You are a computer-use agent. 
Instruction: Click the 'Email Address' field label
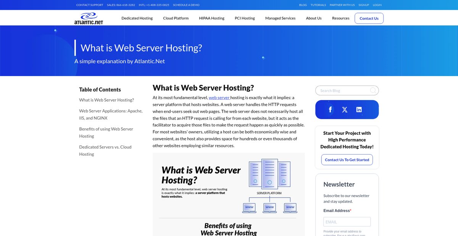click(x=337, y=210)
